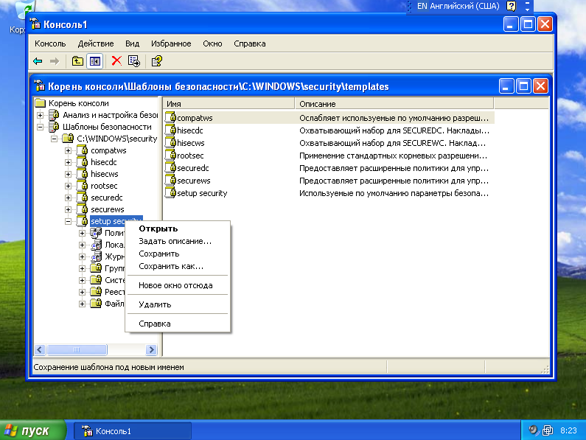The width and height of the screenshot is (586, 440).
Task: Select rootsec in the tree pane
Action: coord(104,186)
